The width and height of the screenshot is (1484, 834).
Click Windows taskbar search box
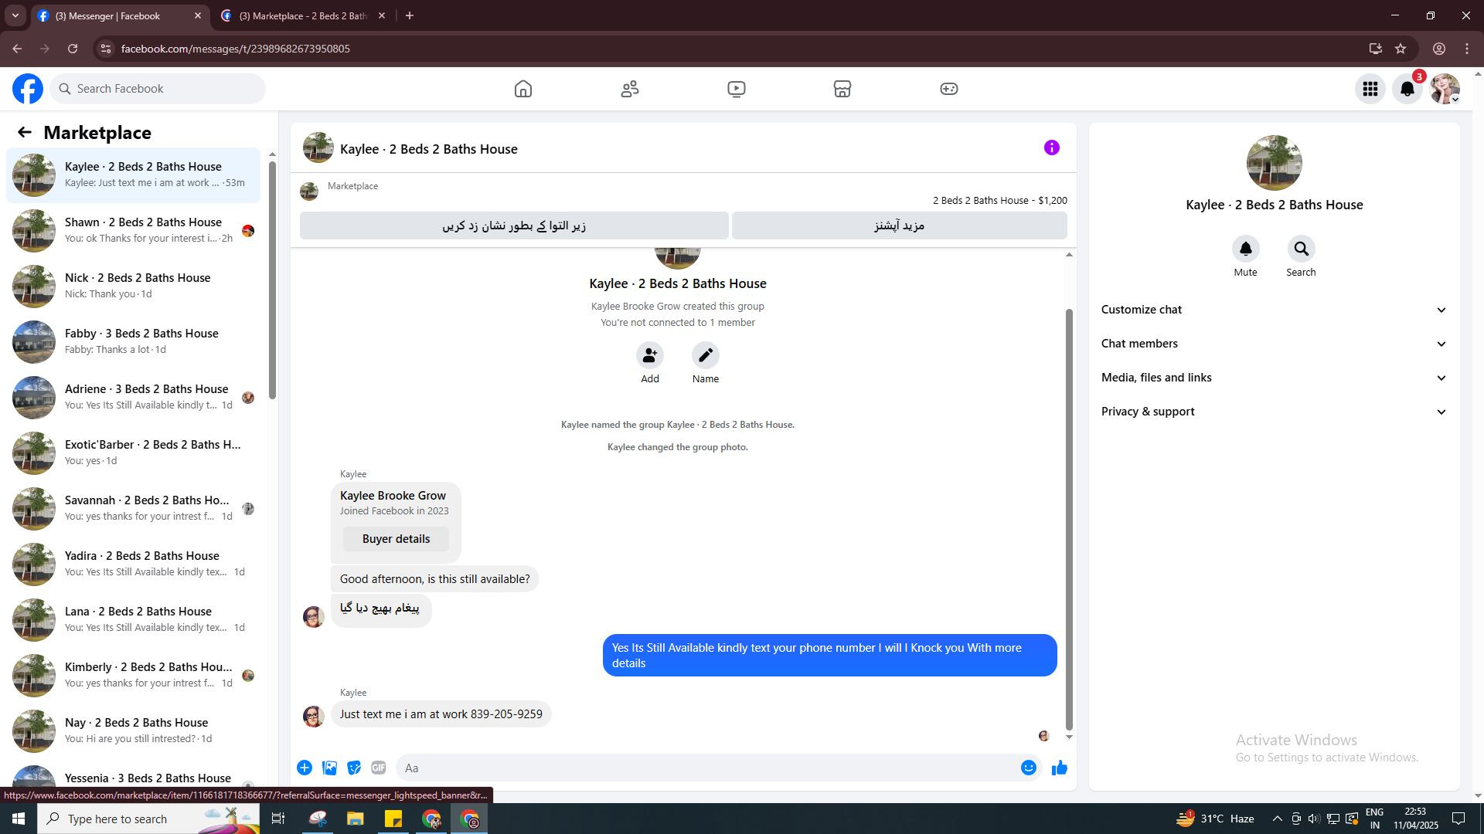point(150,819)
